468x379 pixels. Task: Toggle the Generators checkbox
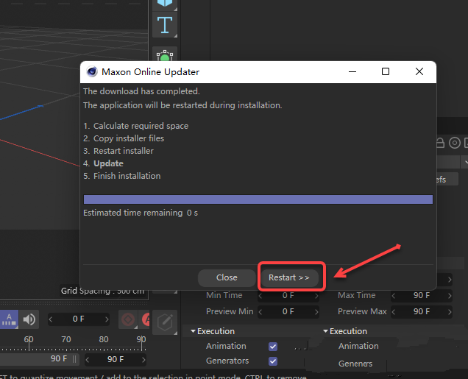(x=273, y=361)
